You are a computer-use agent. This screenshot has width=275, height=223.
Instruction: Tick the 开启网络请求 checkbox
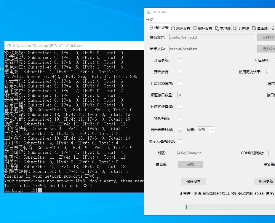point(180,83)
